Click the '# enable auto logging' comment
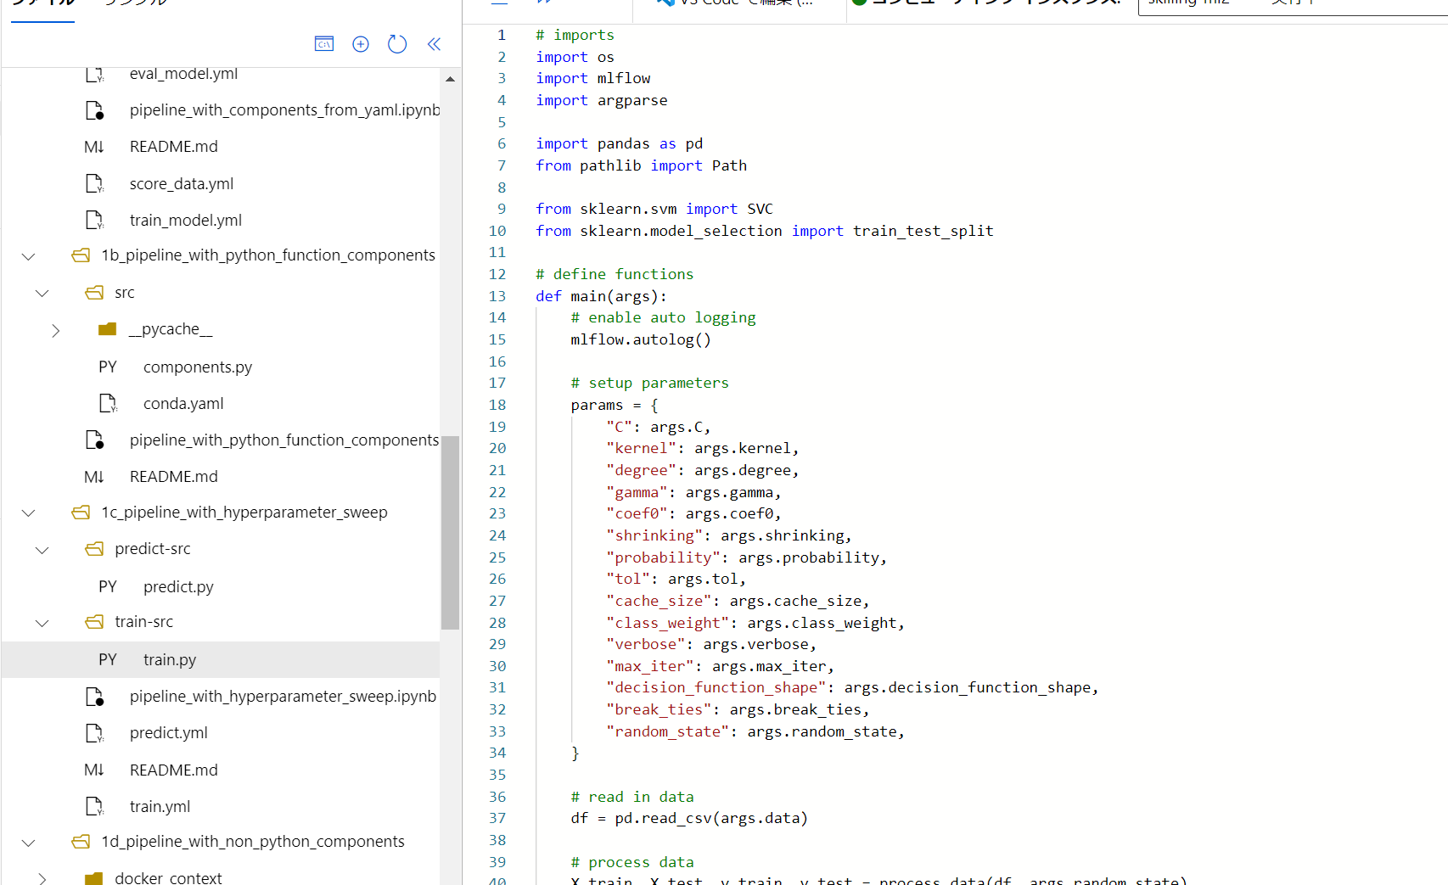 coord(663,317)
